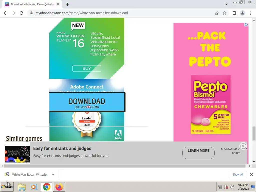Click the page vertical scrollbar thumb

click(x=254, y=133)
